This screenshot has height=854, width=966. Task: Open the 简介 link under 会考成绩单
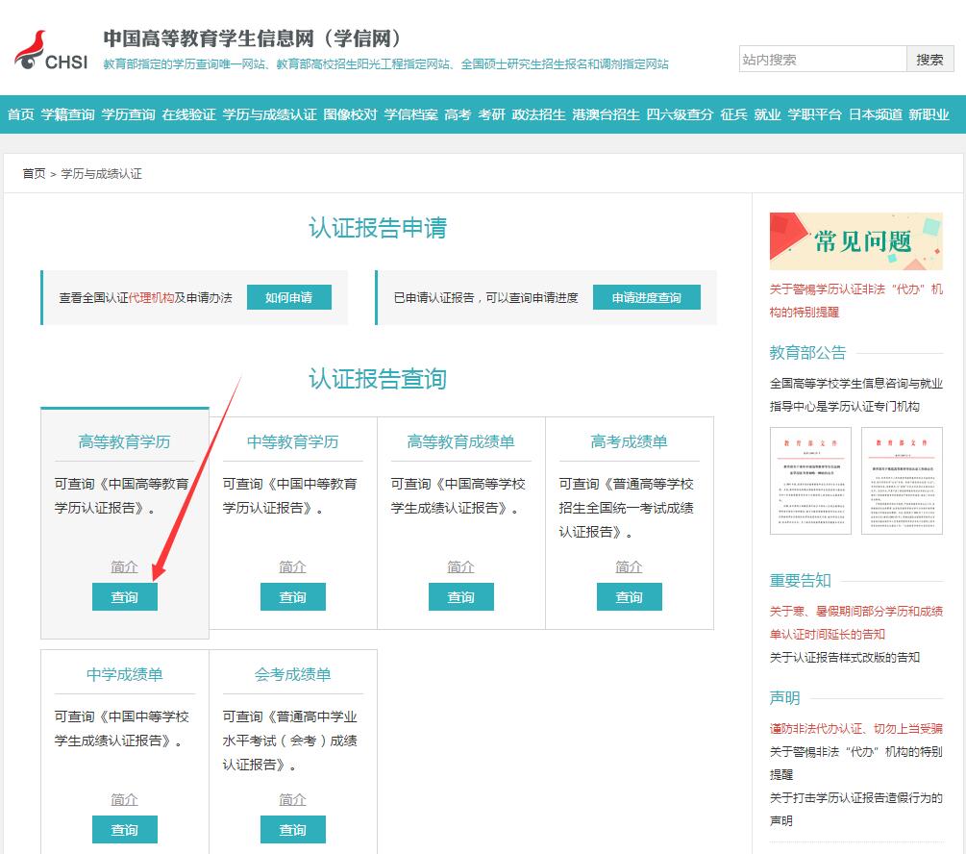coord(292,800)
